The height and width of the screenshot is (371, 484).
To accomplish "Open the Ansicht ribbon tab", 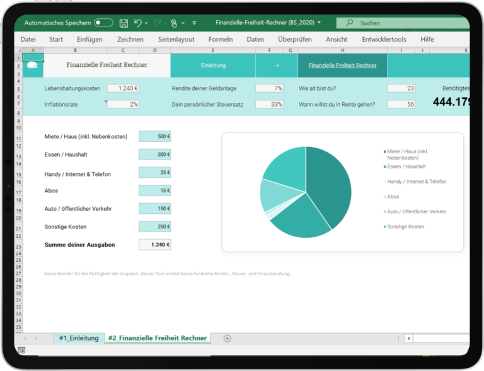I will point(337,39).
